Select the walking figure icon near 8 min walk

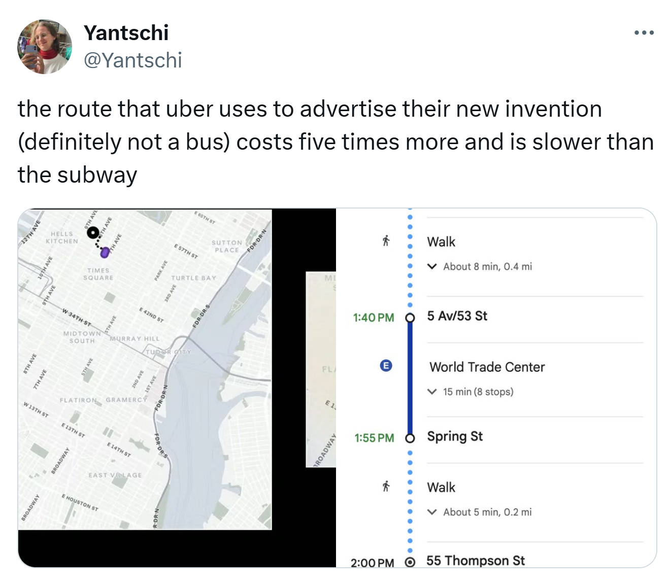tap(386, 241)
